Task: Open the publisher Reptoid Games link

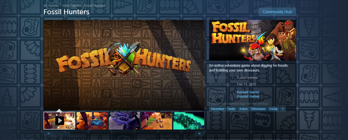Action: 248,96
